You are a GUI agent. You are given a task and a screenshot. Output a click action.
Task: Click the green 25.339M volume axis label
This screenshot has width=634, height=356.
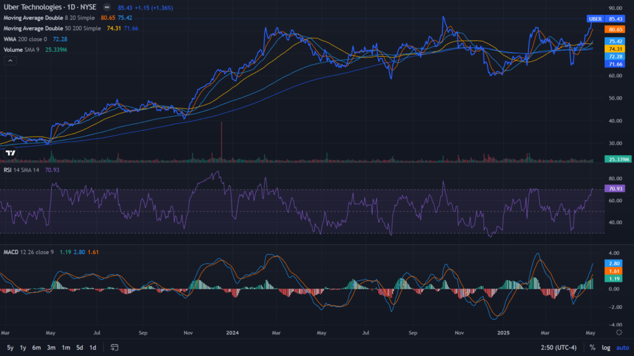(x=618, y=159)
